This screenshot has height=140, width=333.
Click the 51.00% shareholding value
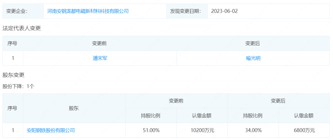[x=151, y=130]
